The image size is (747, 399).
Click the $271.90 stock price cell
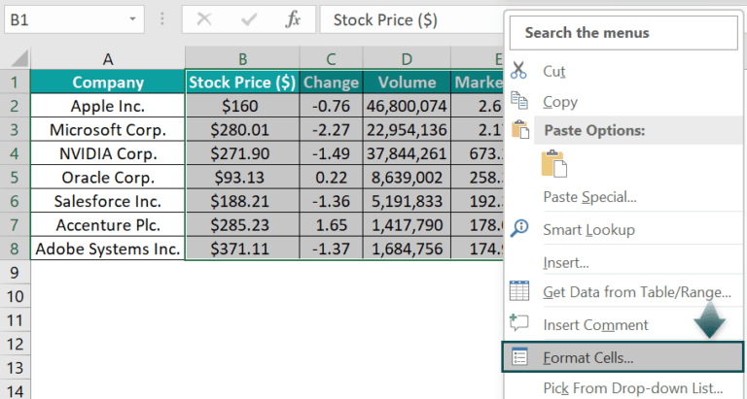pos(242,153)
